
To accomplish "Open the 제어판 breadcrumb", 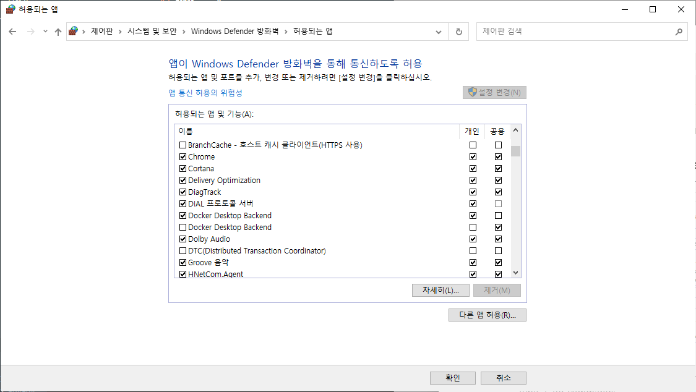I will (102, 31).
